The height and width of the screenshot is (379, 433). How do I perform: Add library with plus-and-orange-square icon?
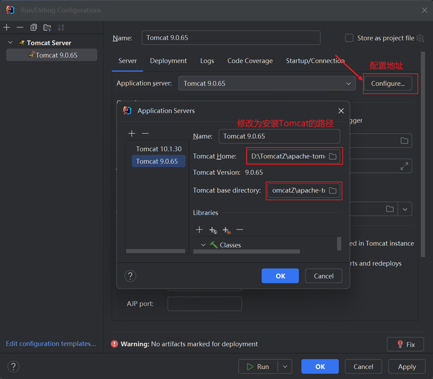click(226, 230)
